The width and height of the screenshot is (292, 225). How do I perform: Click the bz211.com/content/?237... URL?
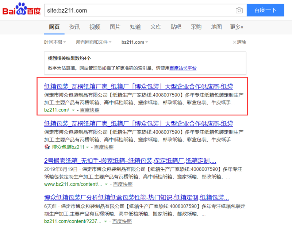(73, 221)
